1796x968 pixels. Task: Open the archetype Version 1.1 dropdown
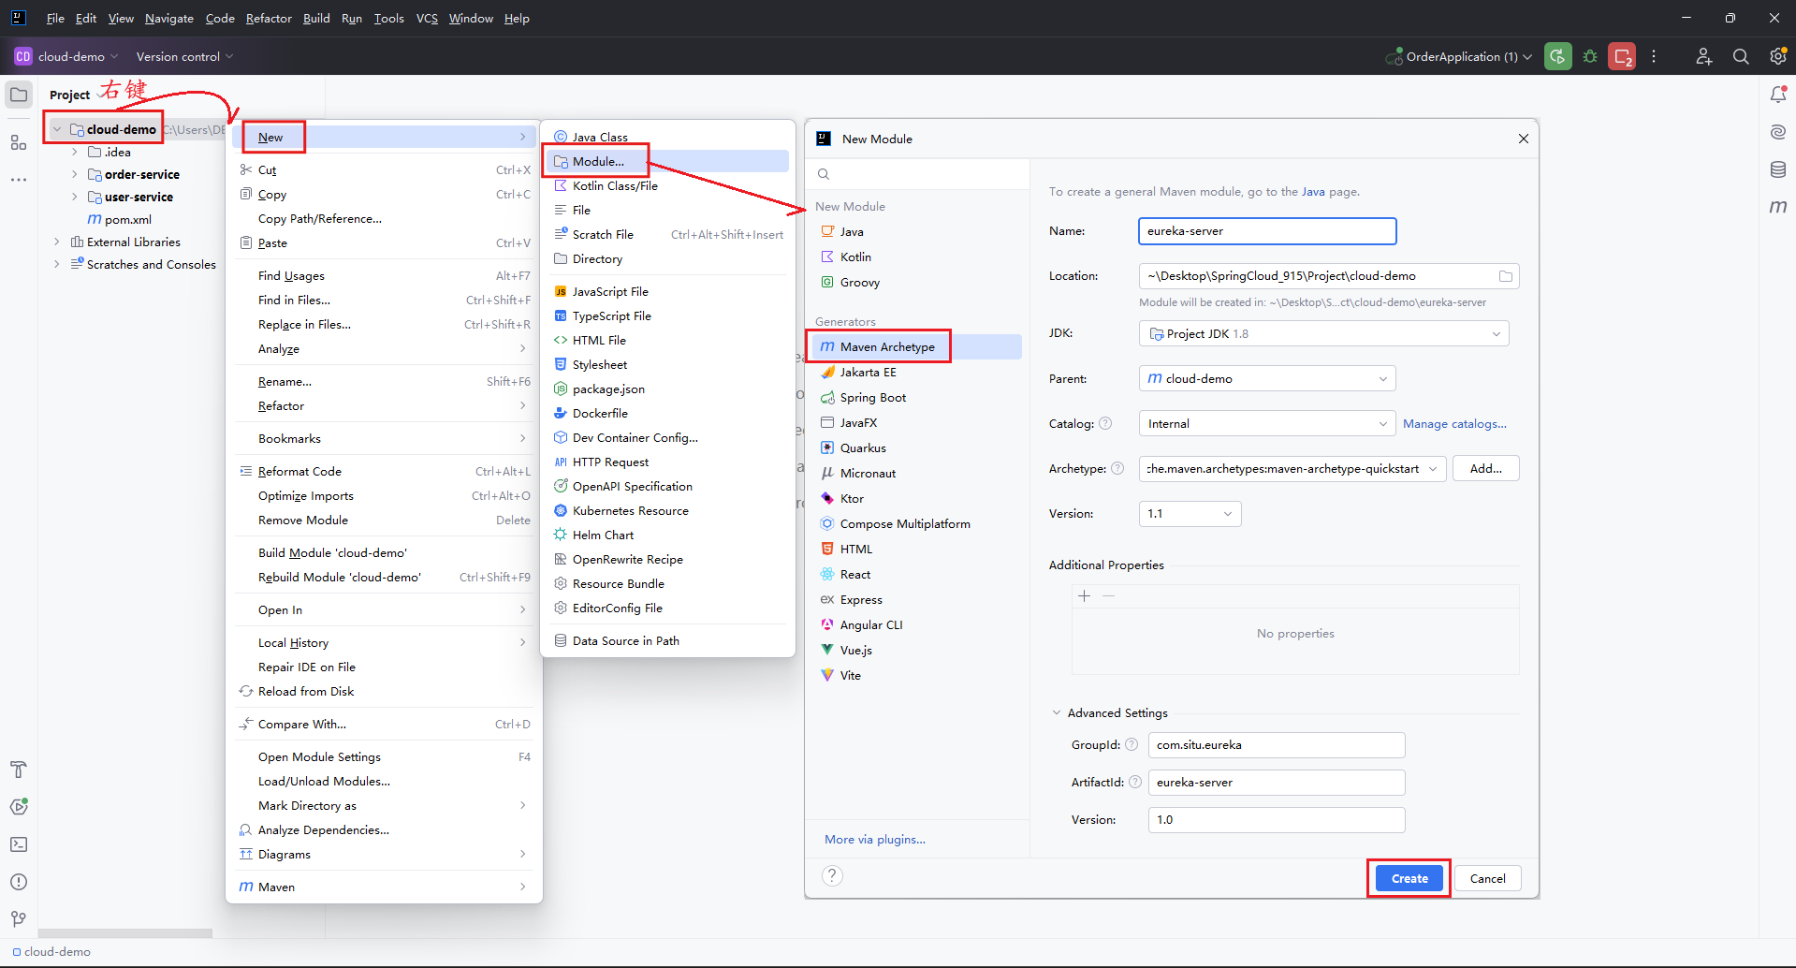(x=1190, y=513)
